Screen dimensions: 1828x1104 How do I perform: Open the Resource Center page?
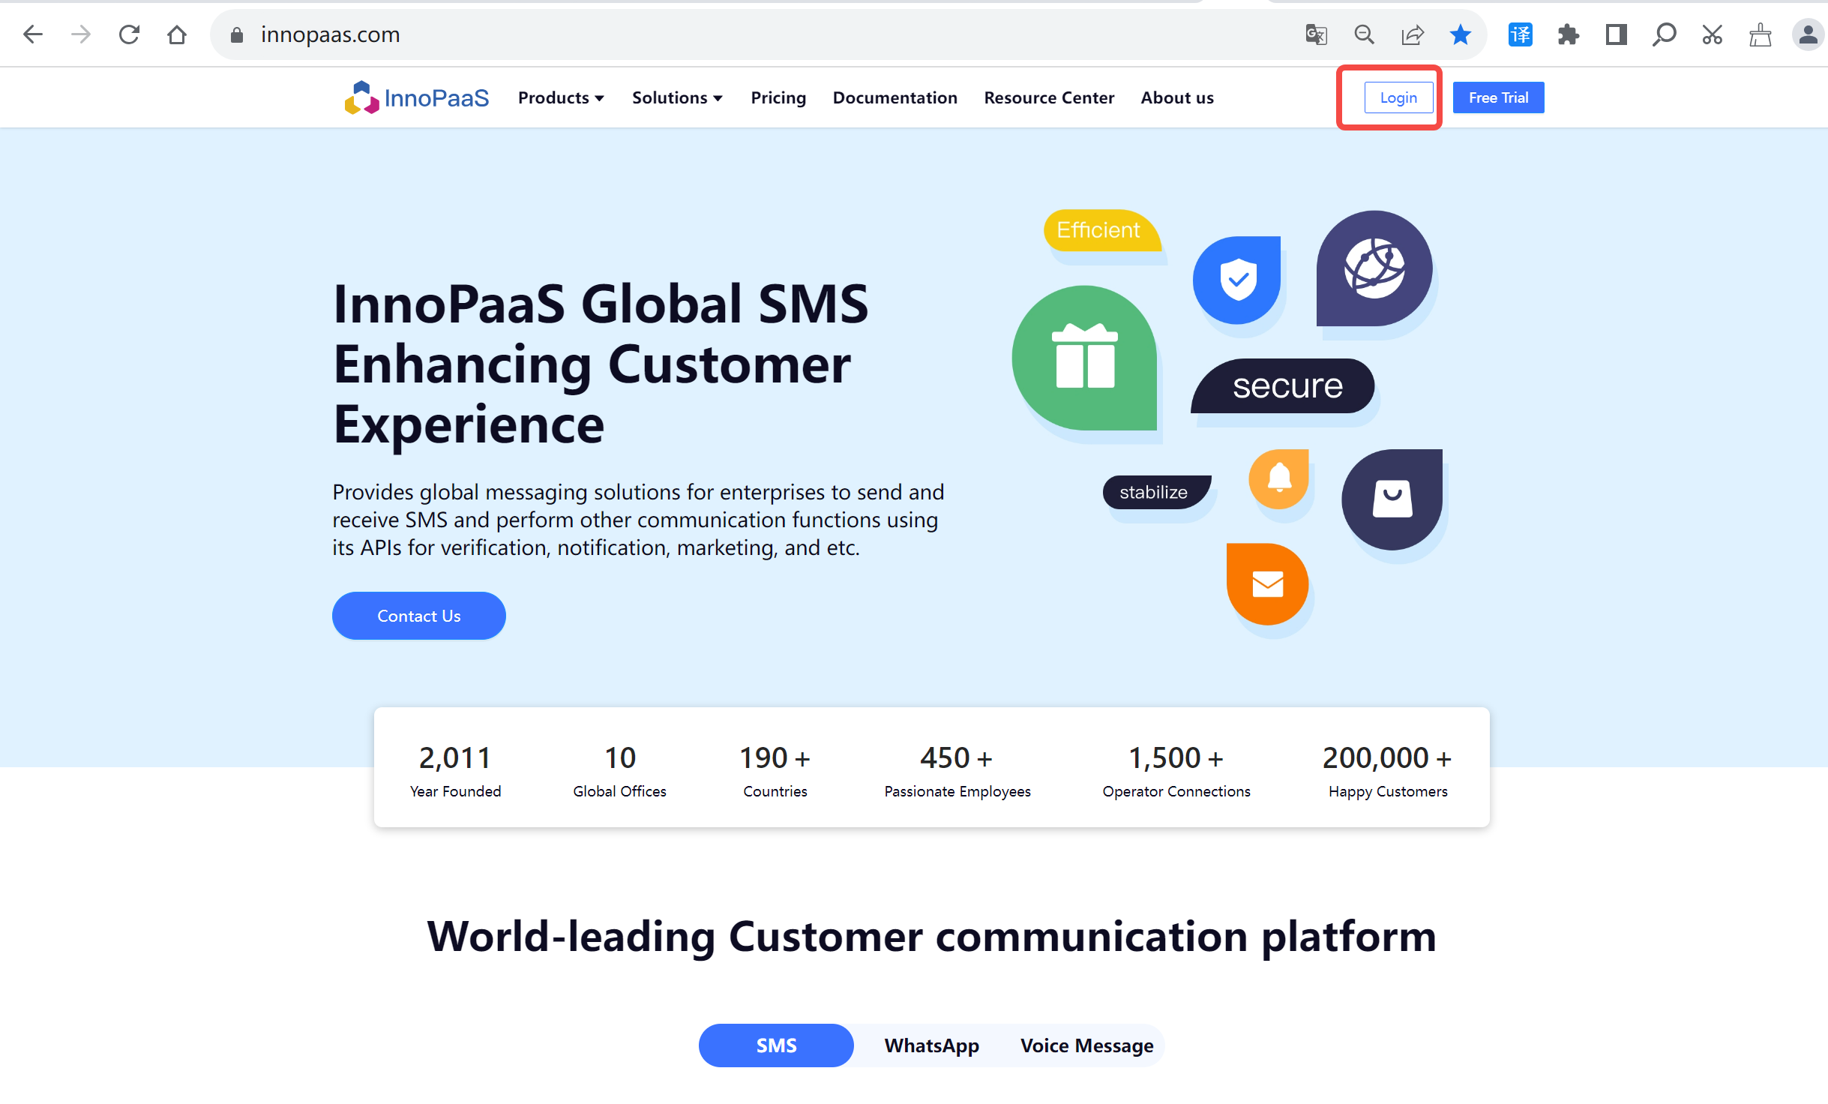tap(1049, 97)
